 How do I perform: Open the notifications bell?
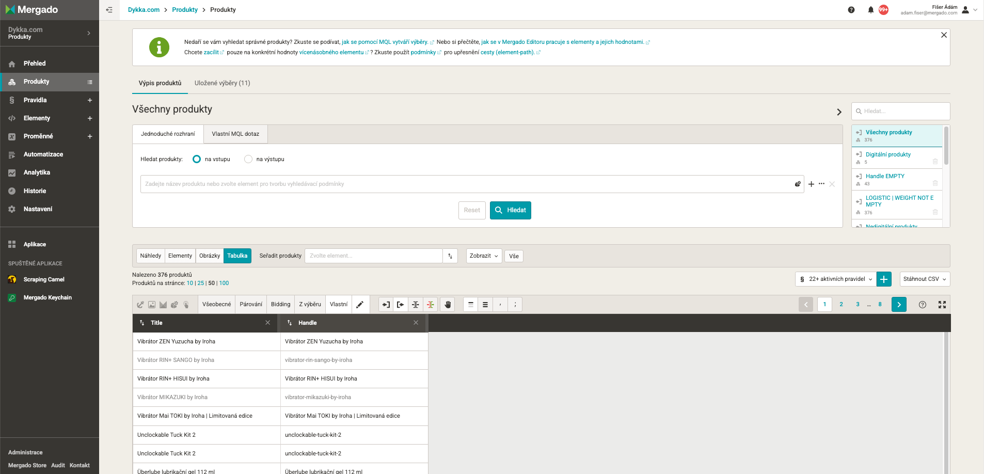[x=870, y=10]
